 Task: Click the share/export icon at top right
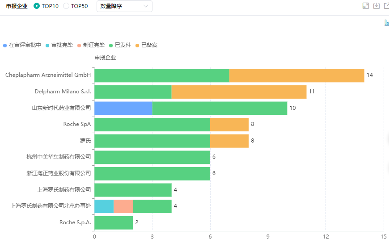tap(386, 6)
